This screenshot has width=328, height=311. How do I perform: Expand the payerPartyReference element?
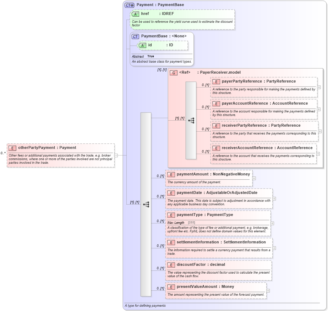coord(319,87)
